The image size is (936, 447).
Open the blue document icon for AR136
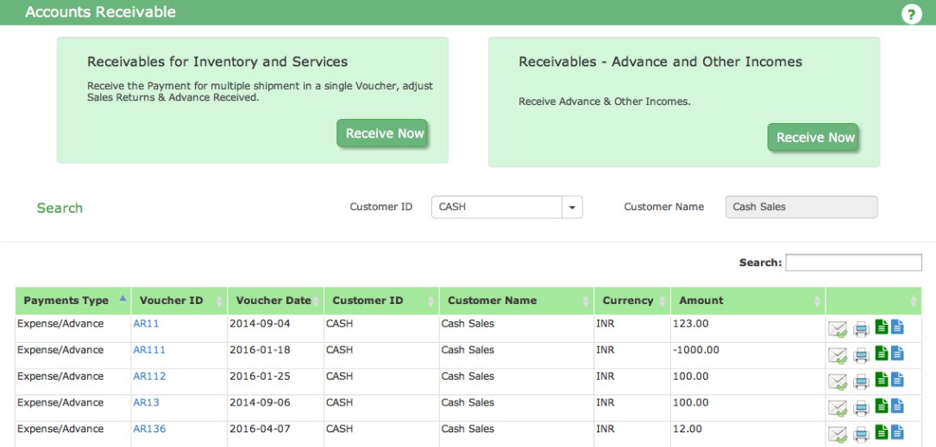(x=897, y=432)
